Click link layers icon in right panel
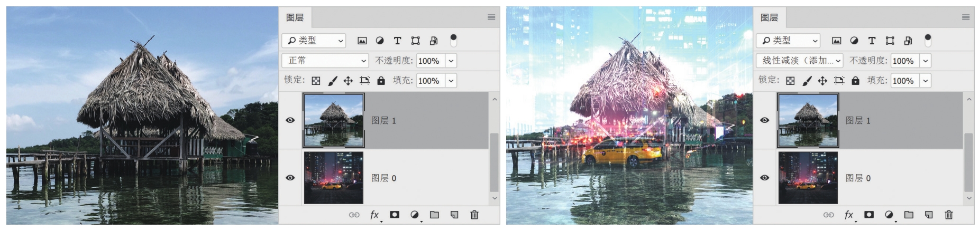This screenshot has width=979, height=231. [828, 215]
